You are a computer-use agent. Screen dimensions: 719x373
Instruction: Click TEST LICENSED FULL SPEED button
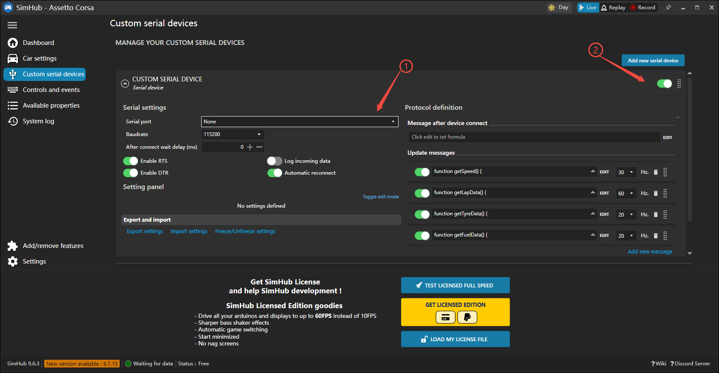click(455, 285)
